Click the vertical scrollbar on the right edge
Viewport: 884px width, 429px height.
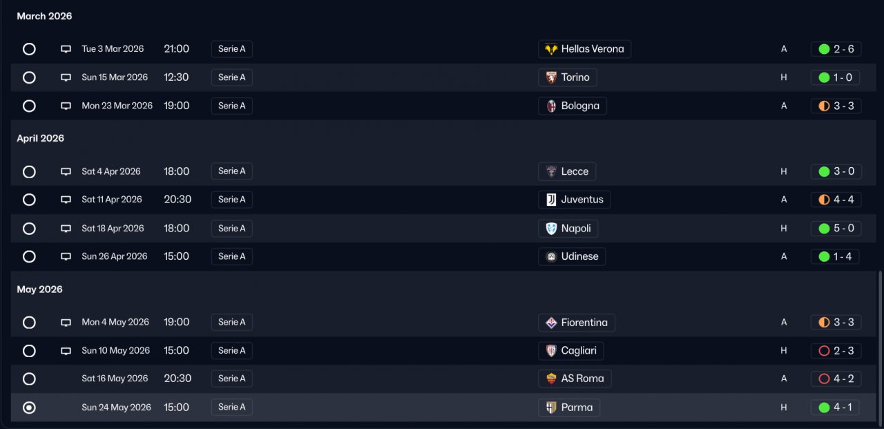tap(879, 345)
